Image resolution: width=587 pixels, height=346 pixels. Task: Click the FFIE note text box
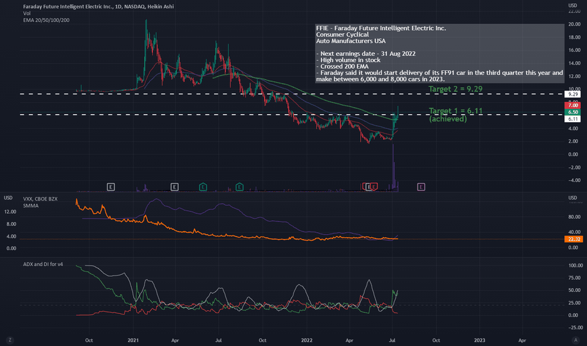point(440,53)
